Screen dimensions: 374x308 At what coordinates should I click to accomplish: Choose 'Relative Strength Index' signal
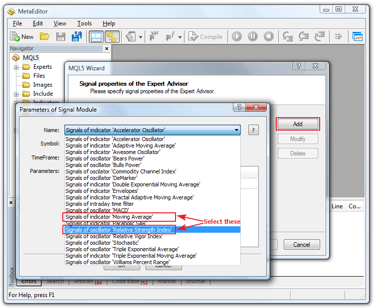click(x=153, y=230)
